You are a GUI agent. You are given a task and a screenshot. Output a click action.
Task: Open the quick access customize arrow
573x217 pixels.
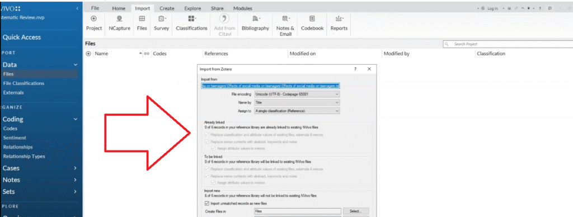coord(529,8)
